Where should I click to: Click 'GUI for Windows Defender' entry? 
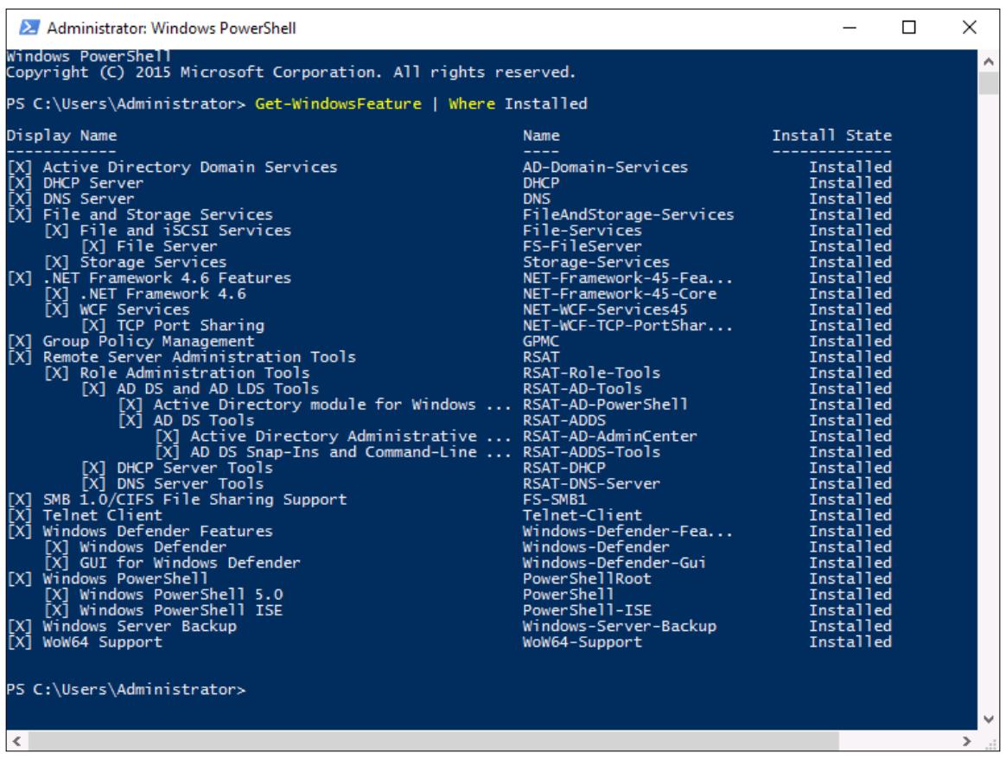click(x=190, y=563)
